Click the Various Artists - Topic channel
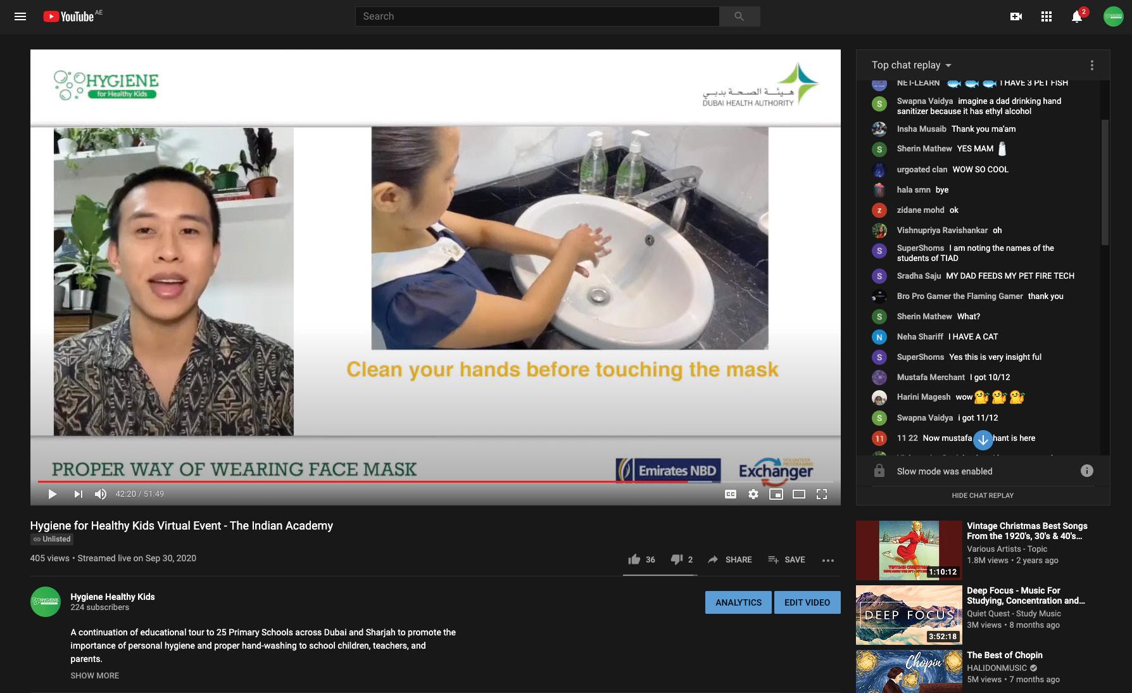Viewport: 1132px width, 693px height. [1007, 549]
